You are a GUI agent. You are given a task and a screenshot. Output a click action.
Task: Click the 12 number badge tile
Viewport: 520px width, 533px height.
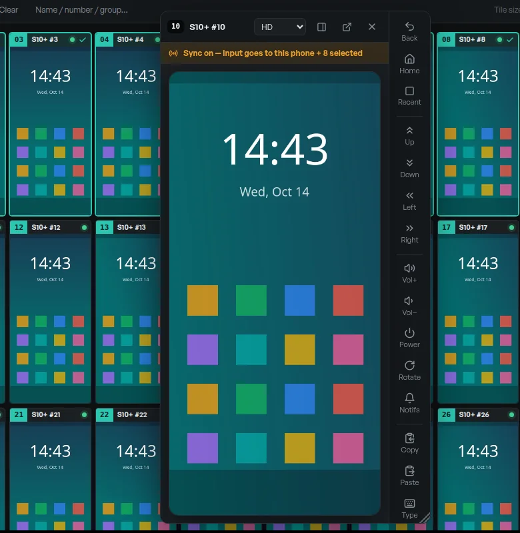point(19,227)
